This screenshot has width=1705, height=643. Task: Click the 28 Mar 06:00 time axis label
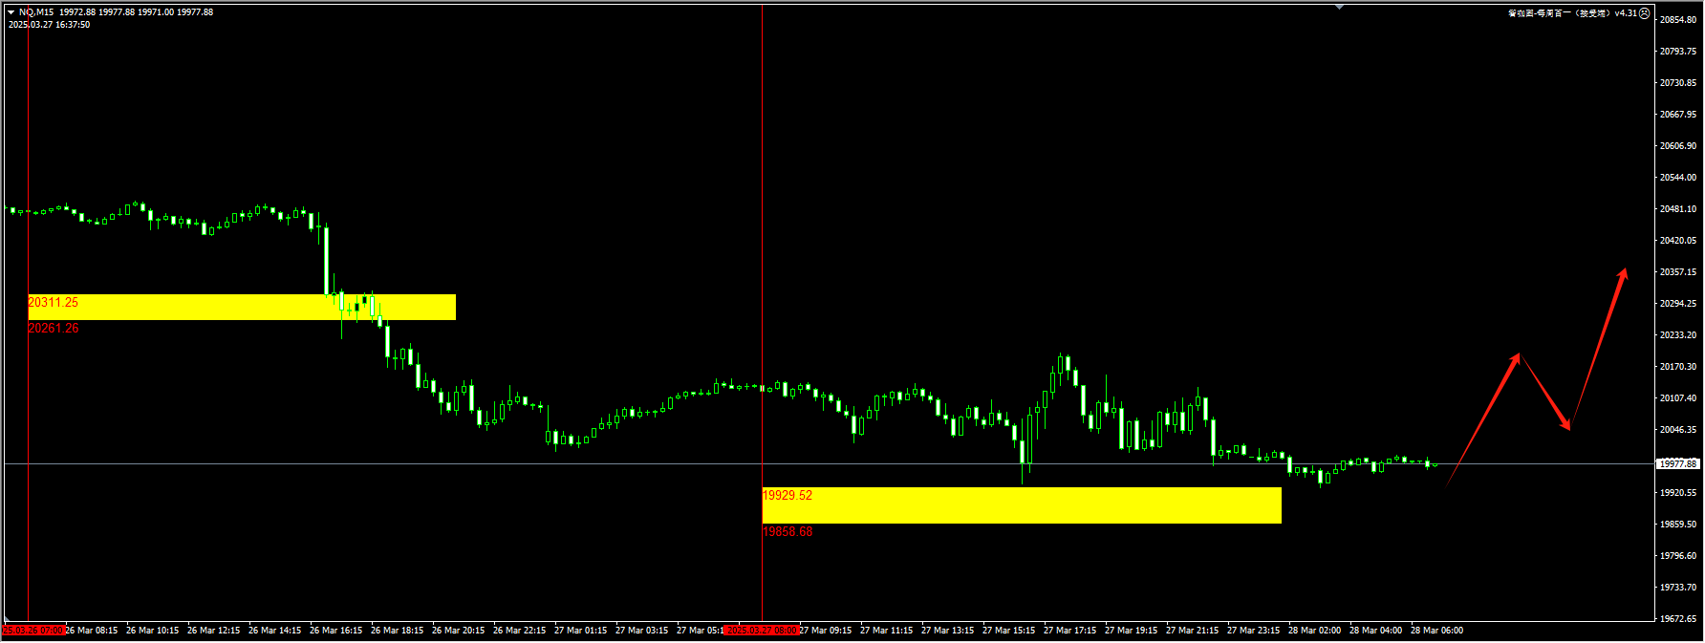tap(1436, 631)
